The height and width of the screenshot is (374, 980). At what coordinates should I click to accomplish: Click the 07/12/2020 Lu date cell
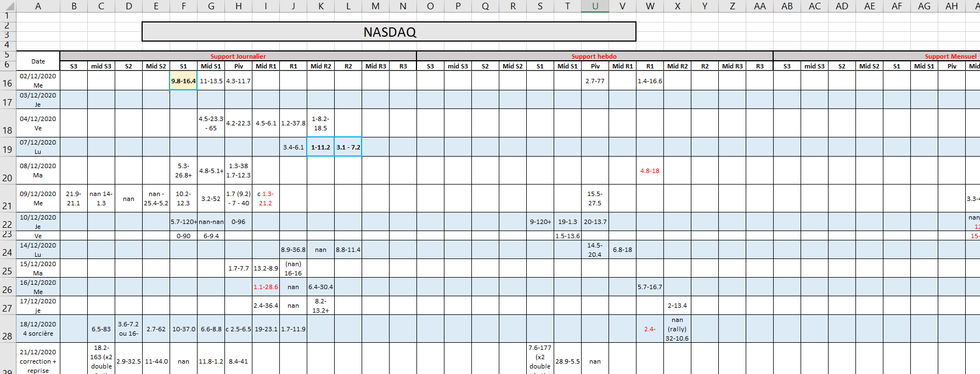(x=38, y=147)
